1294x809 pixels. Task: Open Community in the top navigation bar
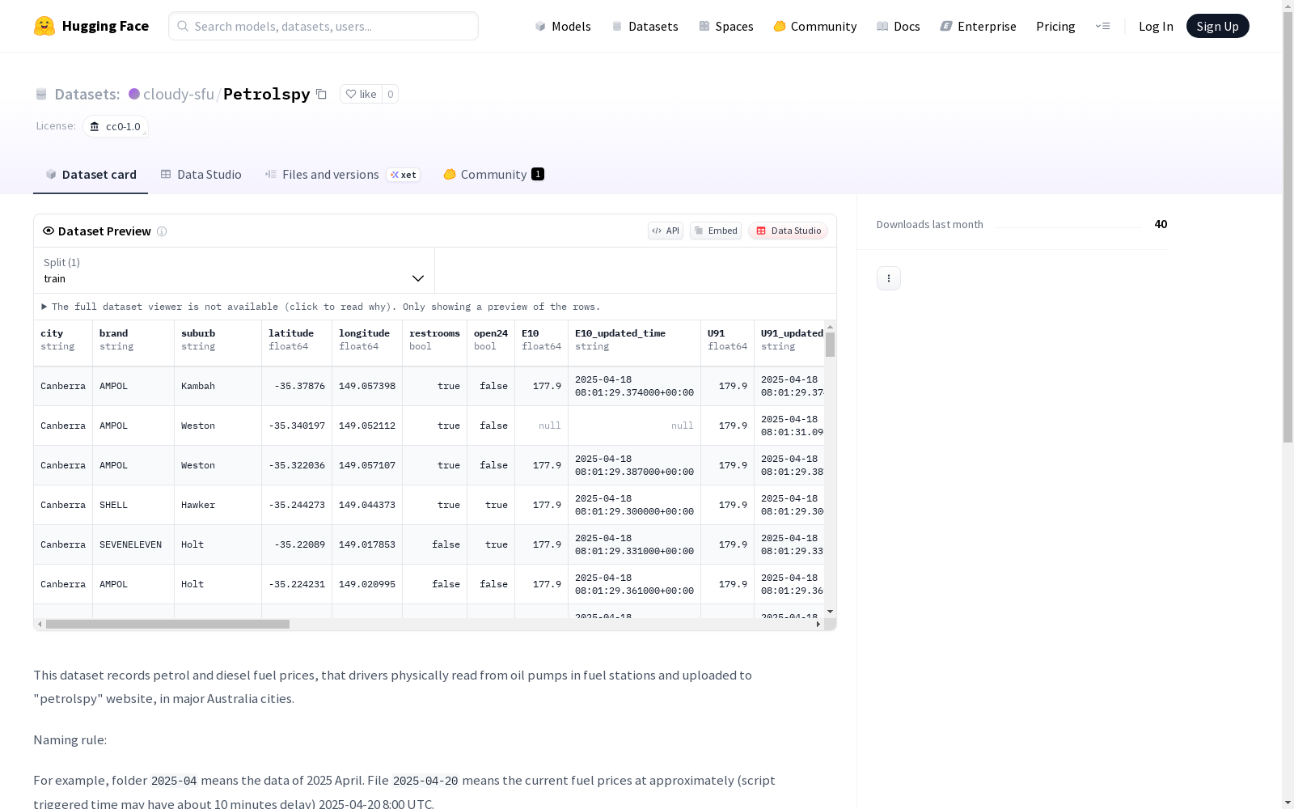814,26
